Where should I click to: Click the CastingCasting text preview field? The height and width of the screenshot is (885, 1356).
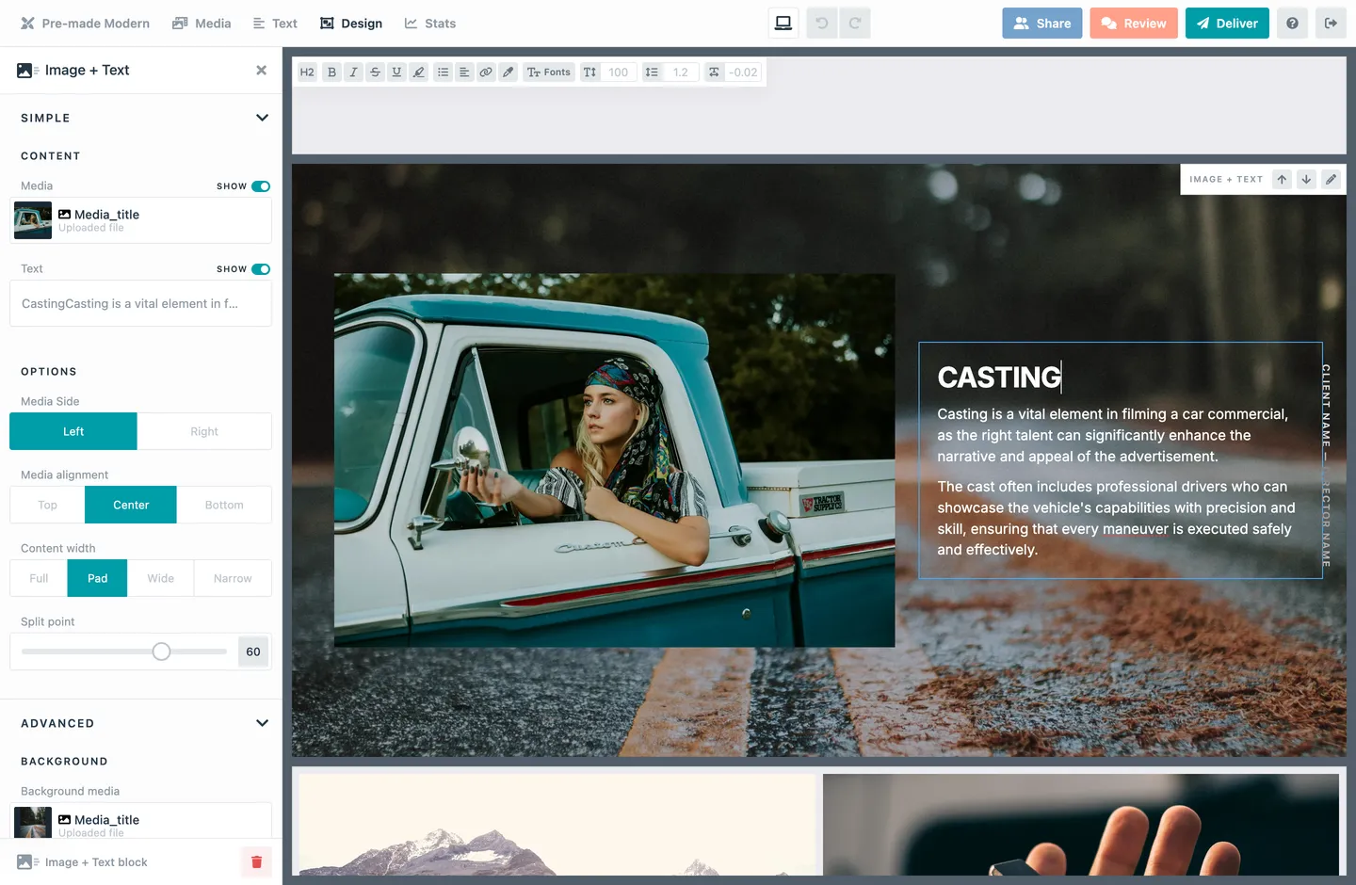point(141,304)
